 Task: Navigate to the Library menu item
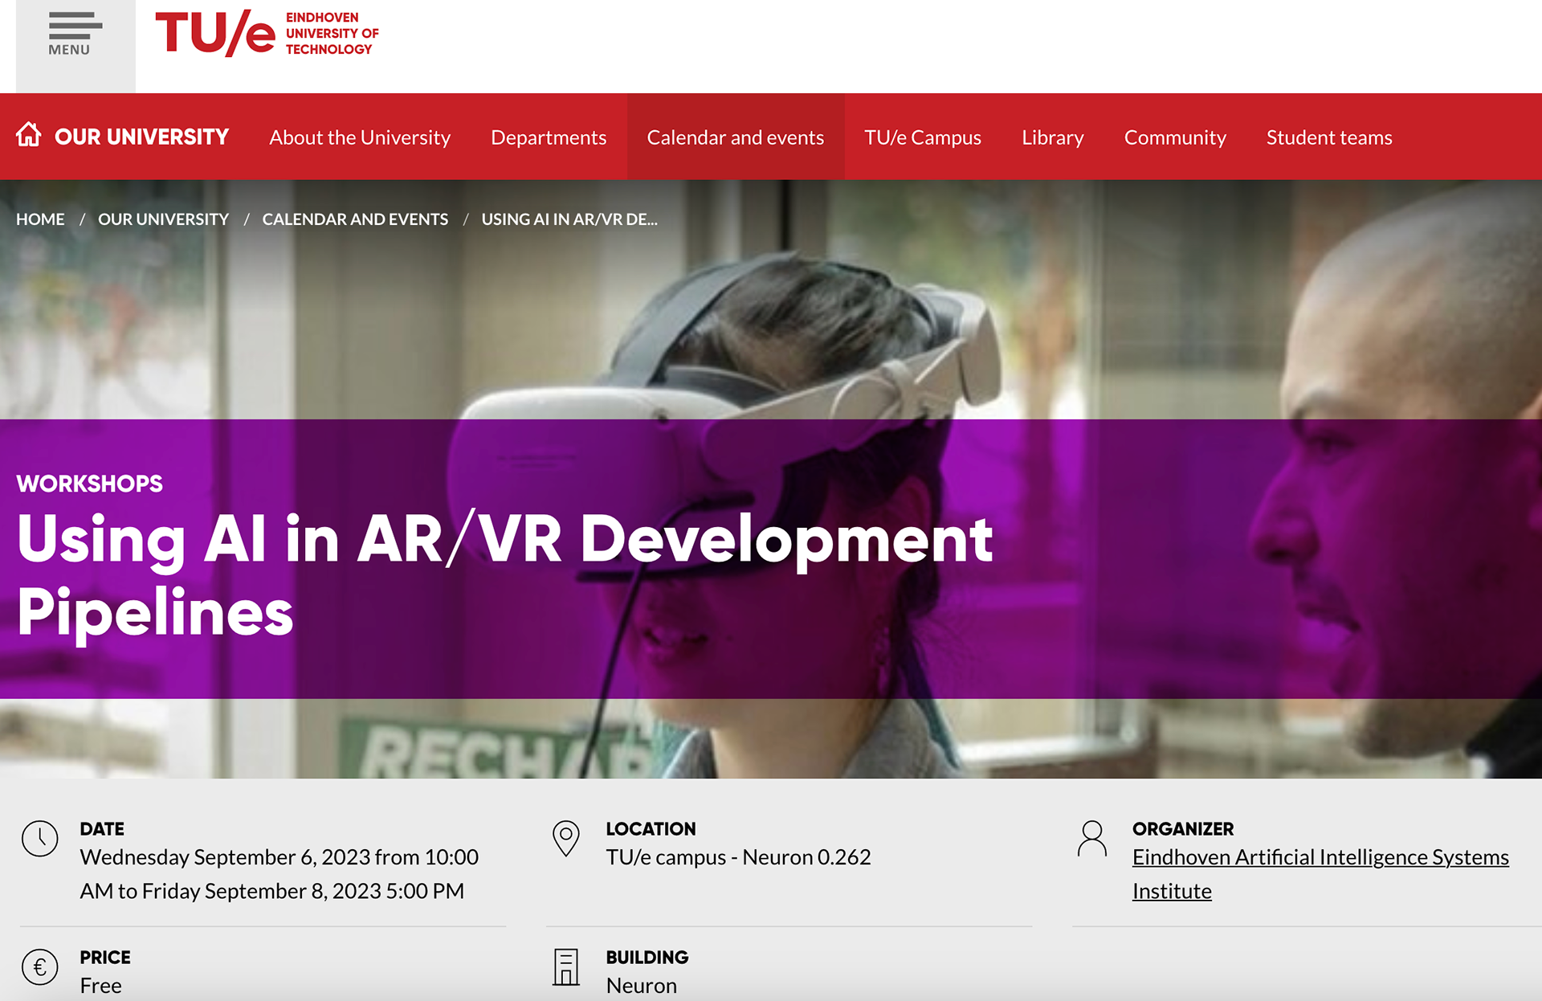[1053, 137]
